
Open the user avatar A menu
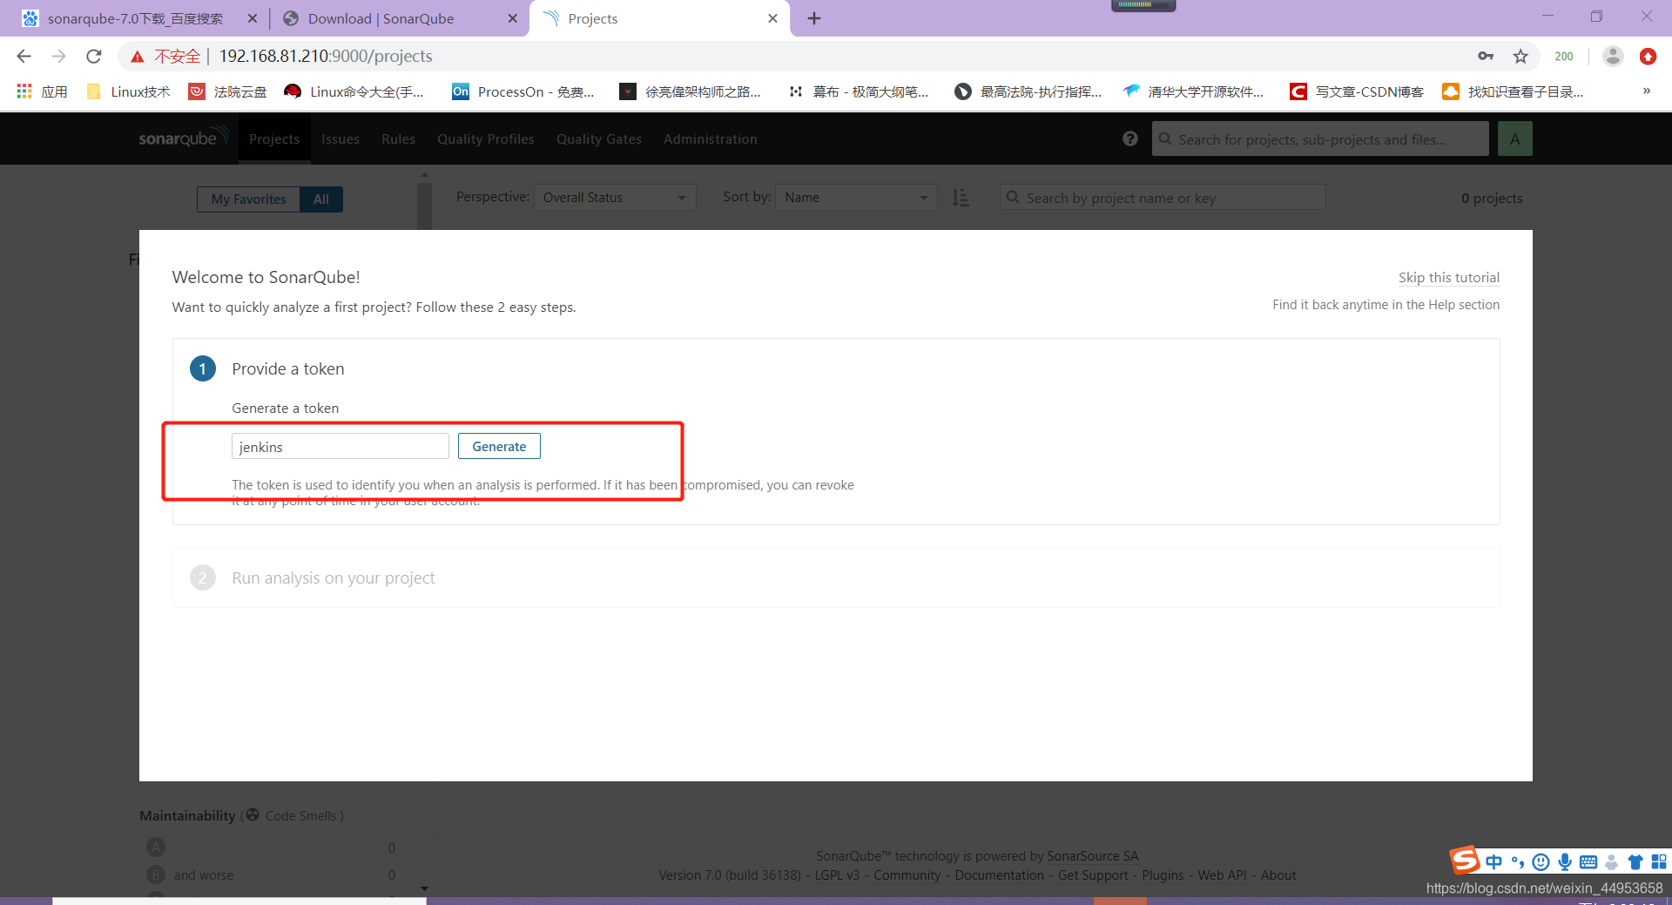pyautogui.click(x=1515, y=139)
